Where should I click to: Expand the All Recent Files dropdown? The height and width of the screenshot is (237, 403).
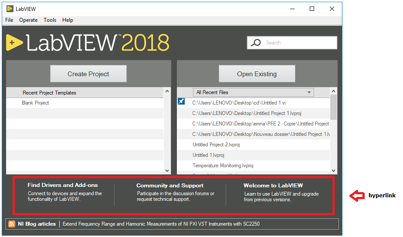pos(254,92)
